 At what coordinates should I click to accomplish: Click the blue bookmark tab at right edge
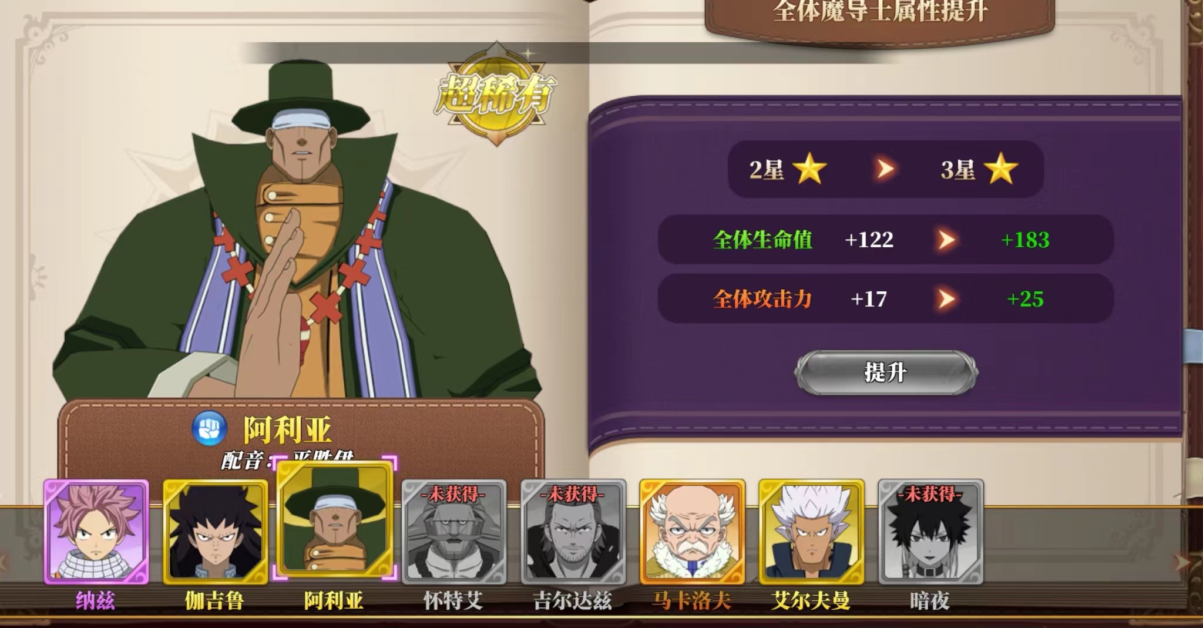[x=1193, y=345]
